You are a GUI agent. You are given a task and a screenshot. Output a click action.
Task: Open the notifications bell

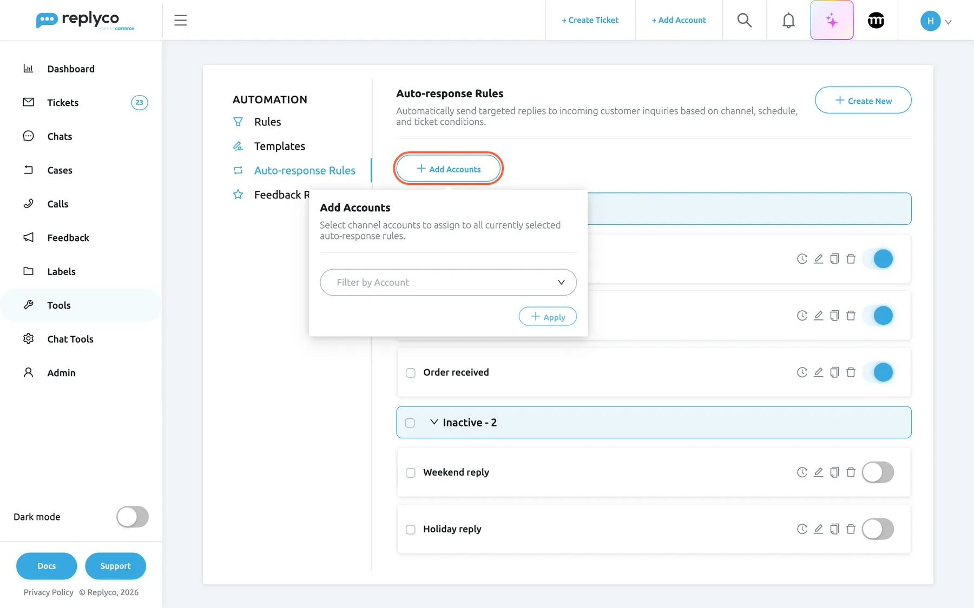[788, 21]
